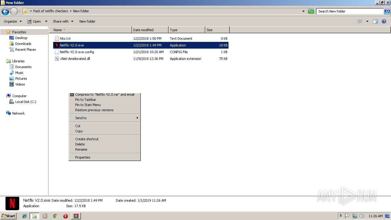This screenshot has width=391, height=220.
Task: Click the refresh button beside address bar
Action: [311, 11]
